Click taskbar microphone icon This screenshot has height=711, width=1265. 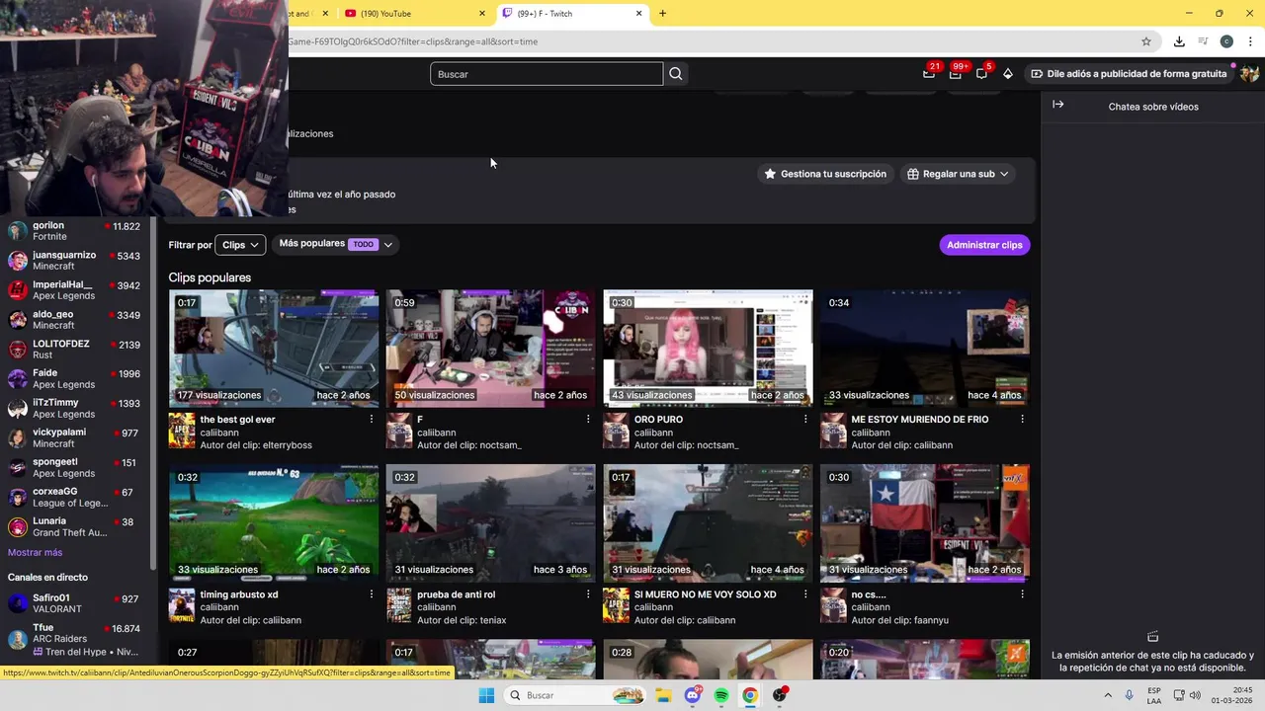tap(1129, 695)
